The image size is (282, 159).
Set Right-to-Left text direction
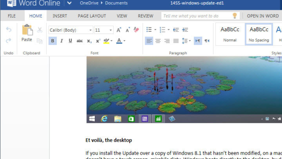[x=207, y=41]
